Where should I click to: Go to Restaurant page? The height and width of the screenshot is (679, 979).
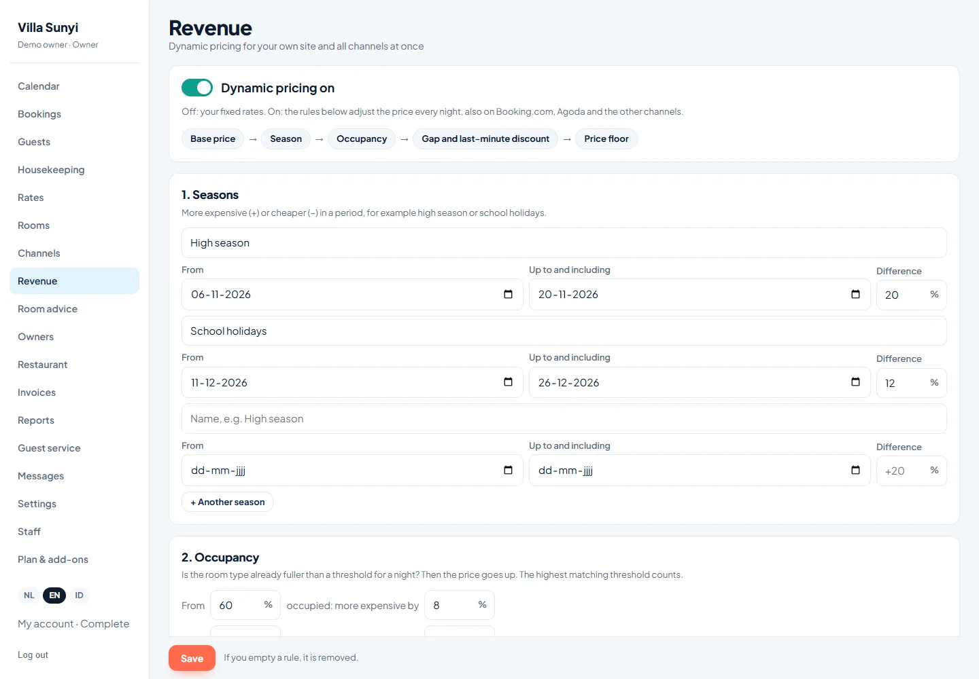(74, 365)
